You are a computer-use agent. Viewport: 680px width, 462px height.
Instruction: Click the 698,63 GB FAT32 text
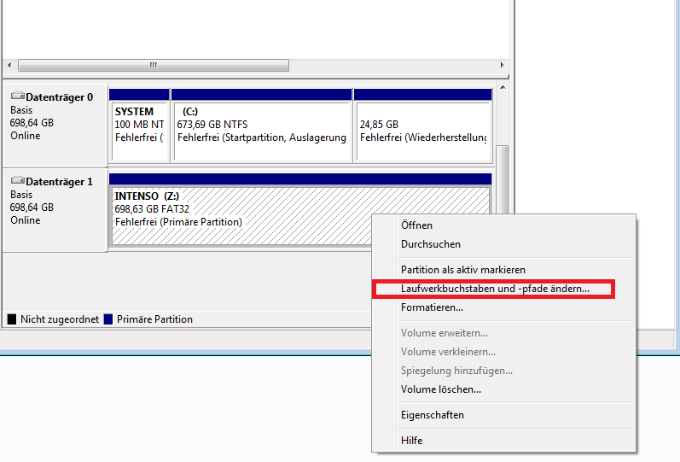152,209
